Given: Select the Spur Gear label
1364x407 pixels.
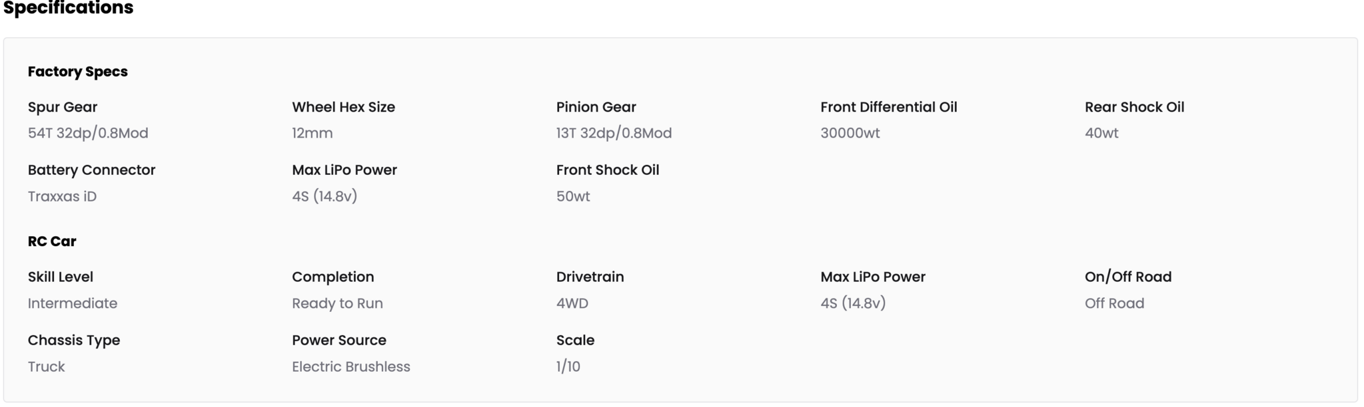Looking at the screenshot, I should click(63, 107).
